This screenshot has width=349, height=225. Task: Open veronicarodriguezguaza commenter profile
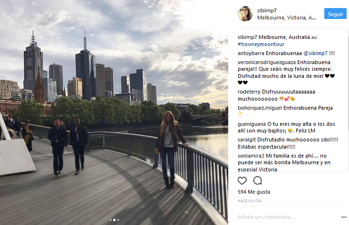(x=267, y=62)
